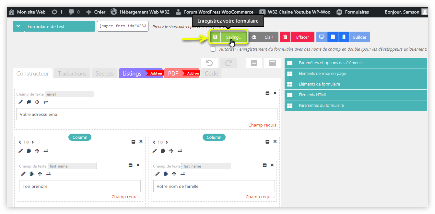Click the trash icon beside Effacer
This screenshot has height=214, width=435.
click(x=285, y=37)
